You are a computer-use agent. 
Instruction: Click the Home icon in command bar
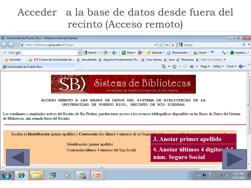[164, 66]
